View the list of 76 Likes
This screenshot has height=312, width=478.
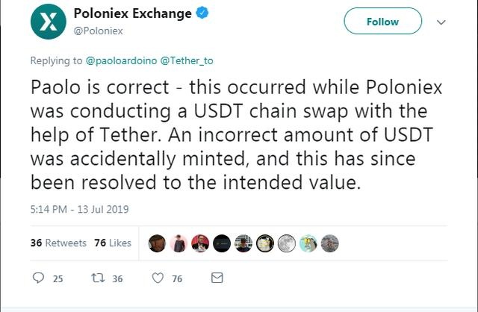(x=114, y=243)
